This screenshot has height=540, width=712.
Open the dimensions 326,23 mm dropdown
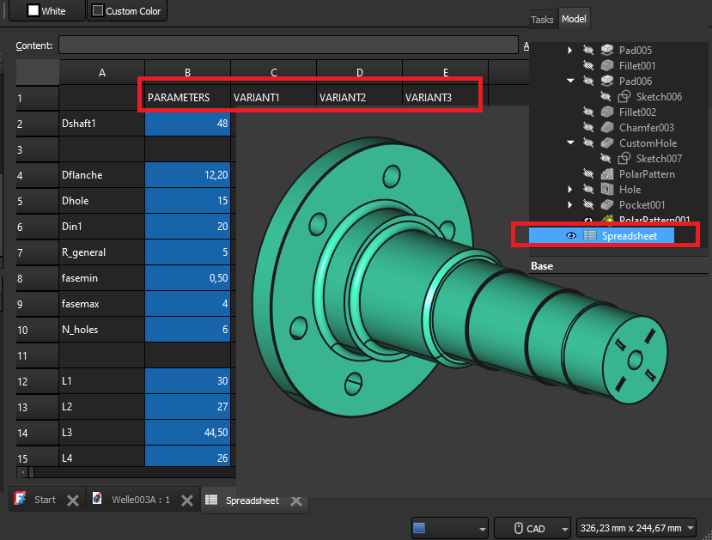click(x=636, y=528)
